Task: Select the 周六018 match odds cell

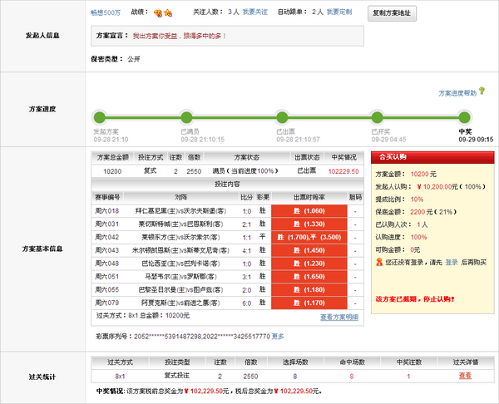Action: [x=304, y=211]
